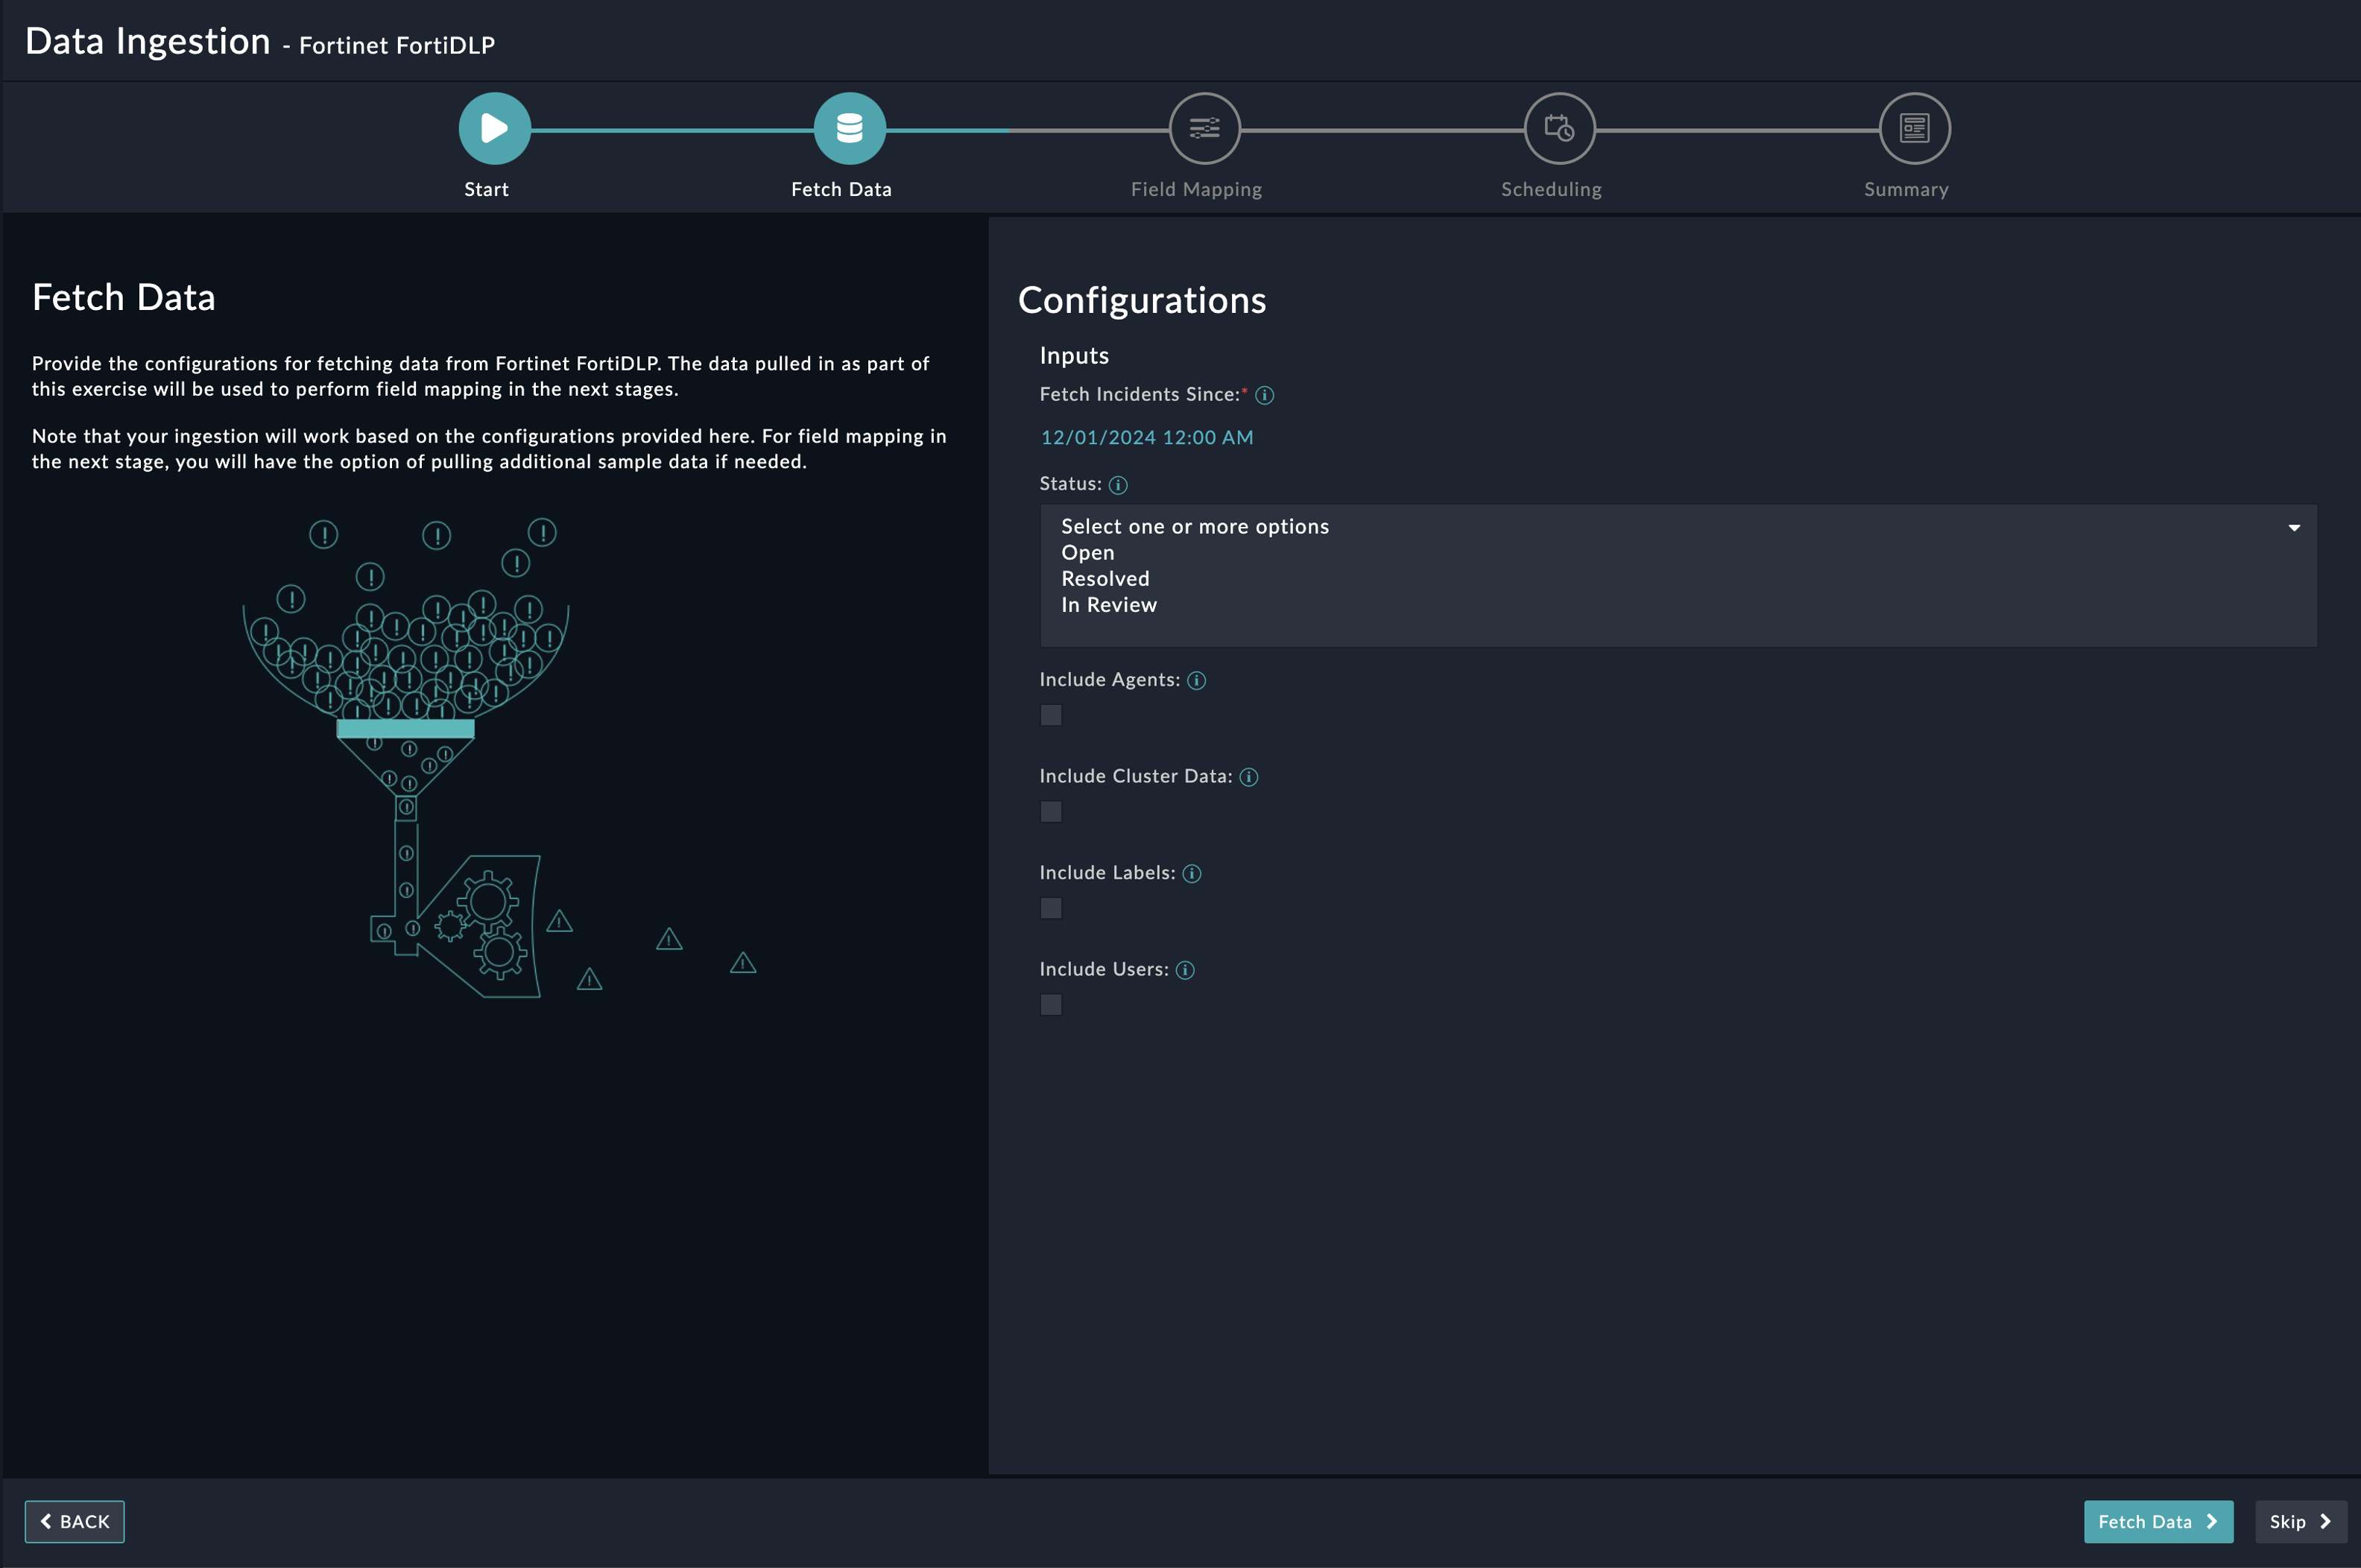Switch to the Field Mapping stage
Screen dimensions: 2361x1568
tap(1196, 148)
